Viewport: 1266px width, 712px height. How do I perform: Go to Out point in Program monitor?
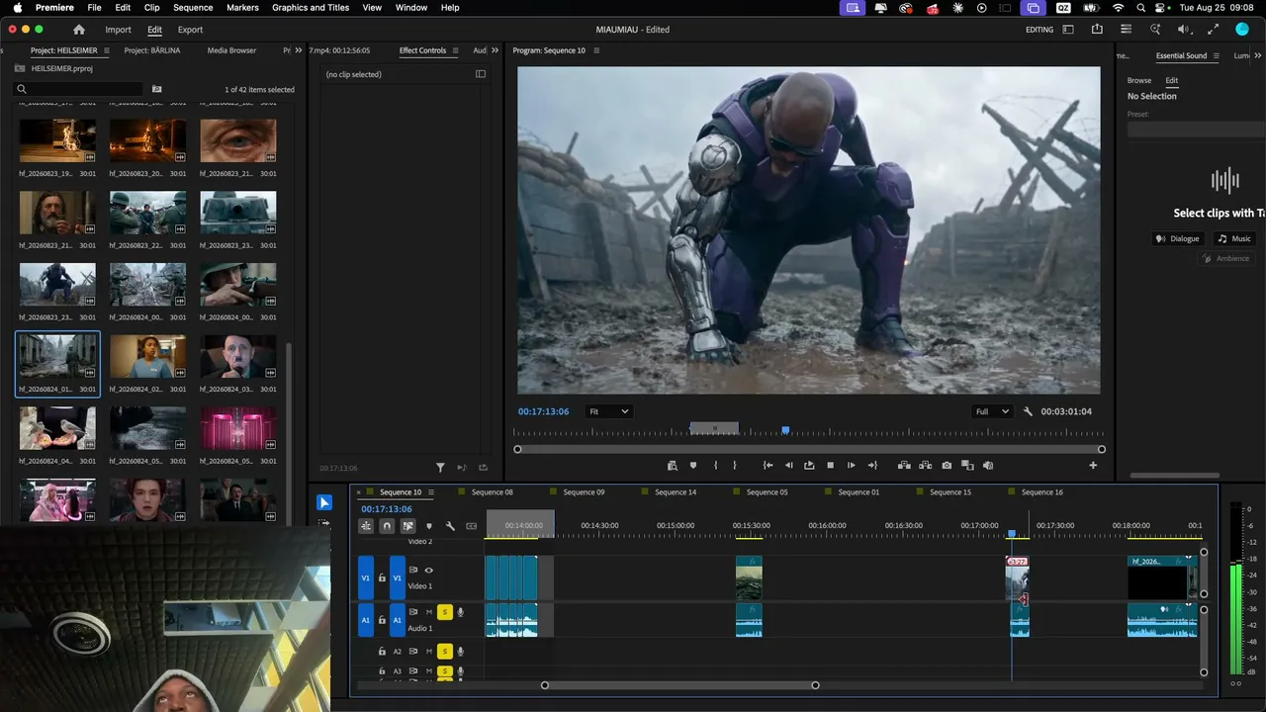click(872, 466)
